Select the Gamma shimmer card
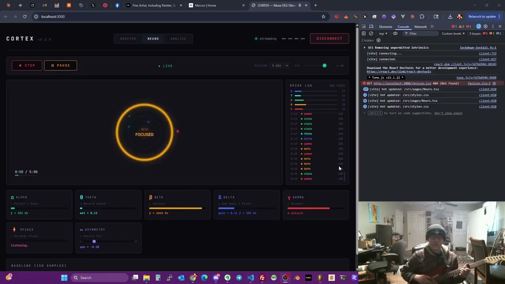 (316, 205)
